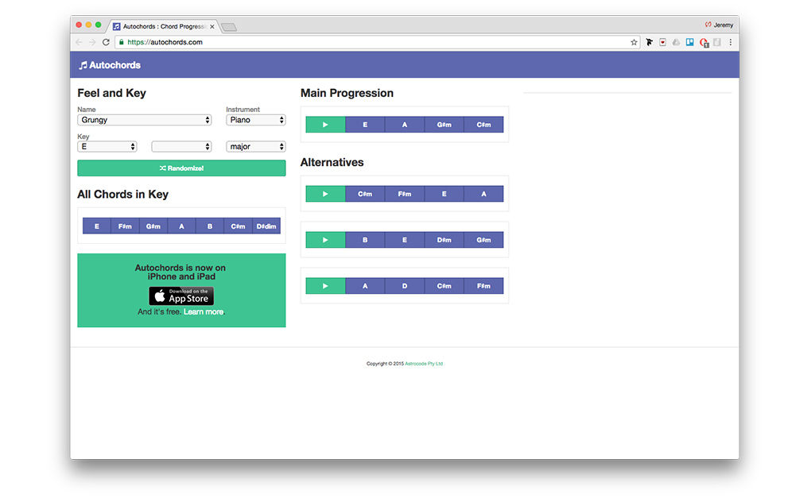
Task: Click A in first alternative progression
Action: point(483,194)
